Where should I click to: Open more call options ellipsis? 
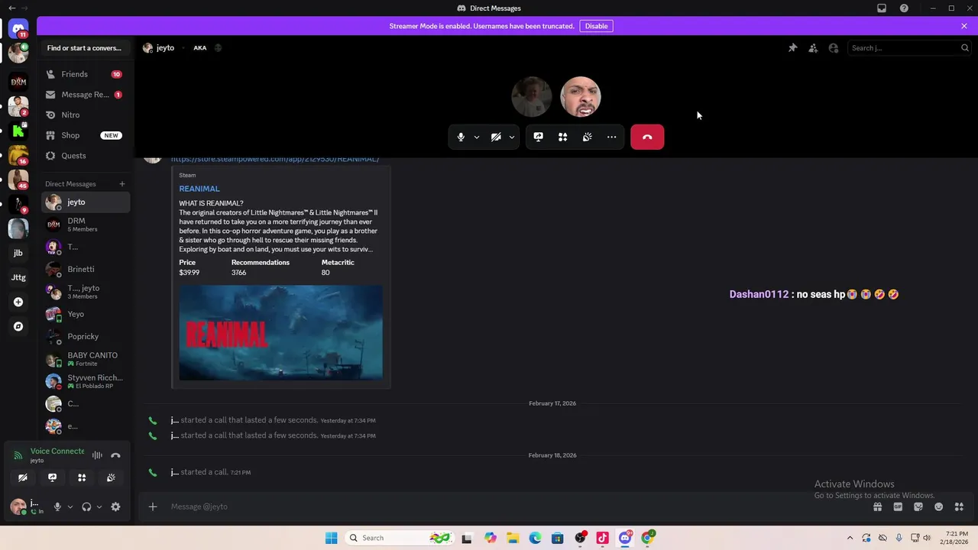pyautogui.click(x=611, y=137)
